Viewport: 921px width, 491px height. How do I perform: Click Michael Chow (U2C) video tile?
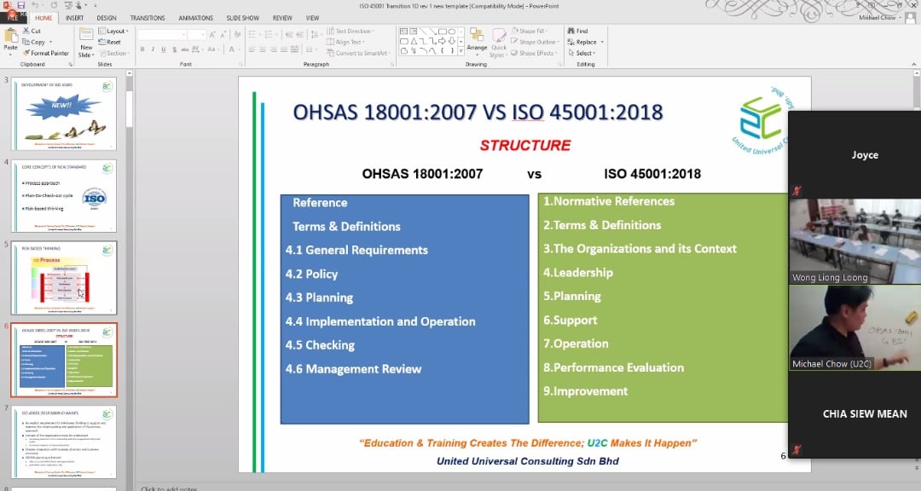coord(854,327)
